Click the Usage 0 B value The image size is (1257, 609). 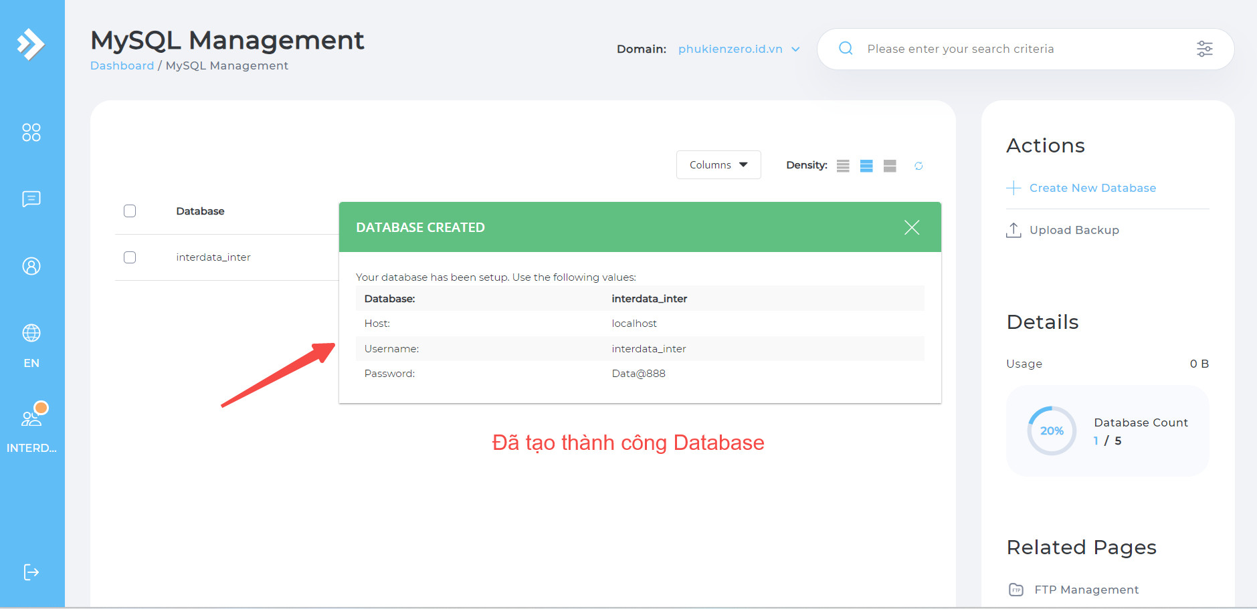pos(1199,364)
